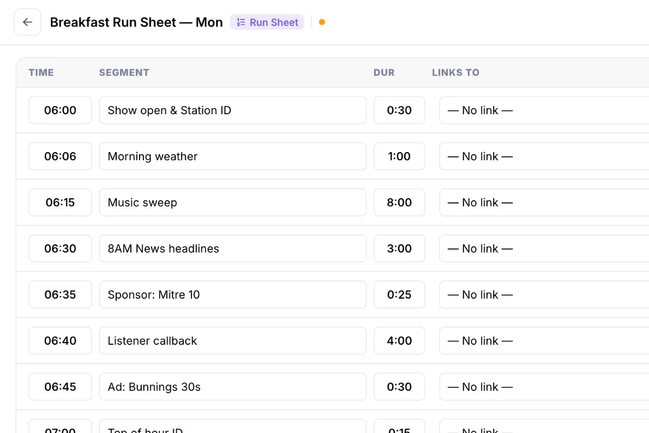
Task: Edit the 8:00 duration for Music sweep
Action: [399, 202]
